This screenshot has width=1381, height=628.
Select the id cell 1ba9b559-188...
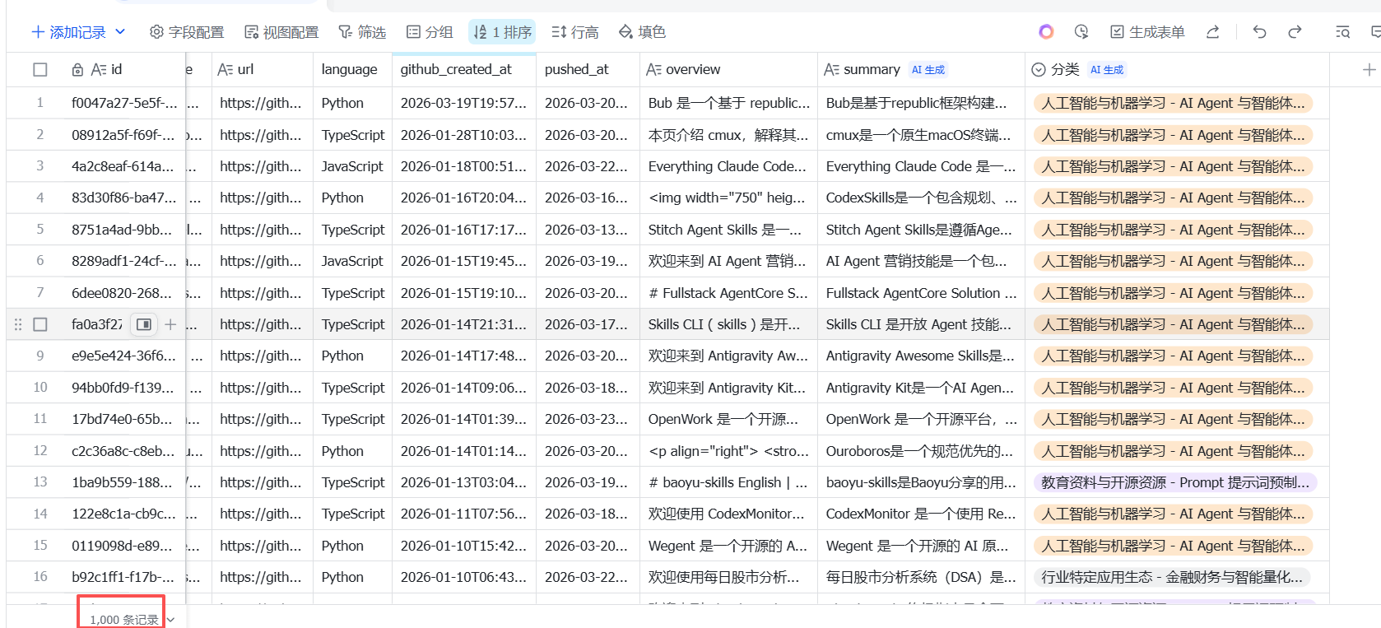(x=124, y=482)
